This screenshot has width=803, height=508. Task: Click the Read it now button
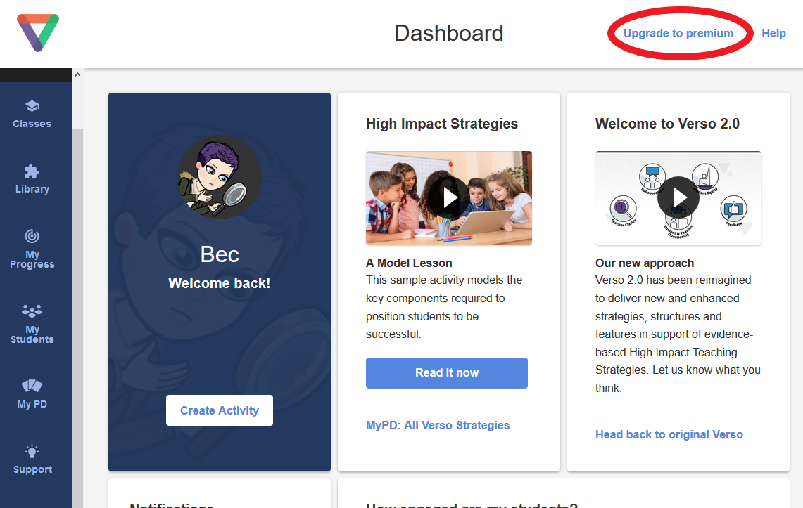click(447, 373)
